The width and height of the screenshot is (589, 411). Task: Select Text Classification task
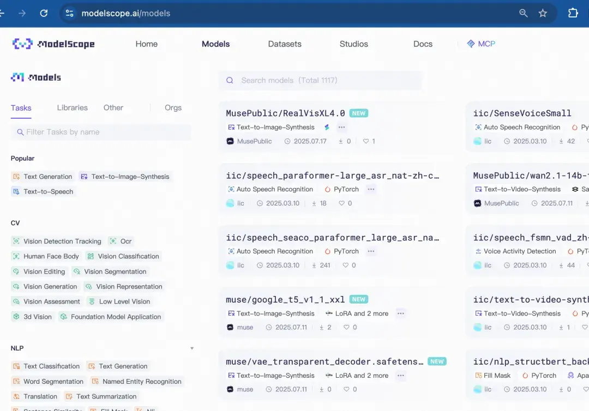click(x=46, y=366)
